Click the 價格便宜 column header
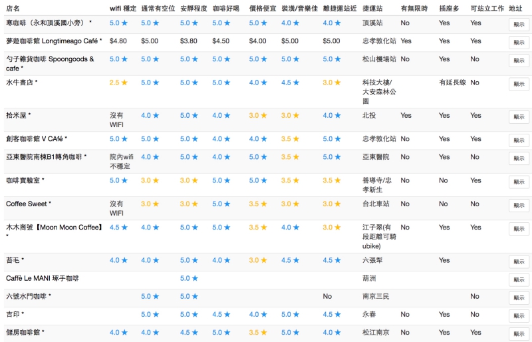Screen dimensions: 532x342 click(263, 9)
